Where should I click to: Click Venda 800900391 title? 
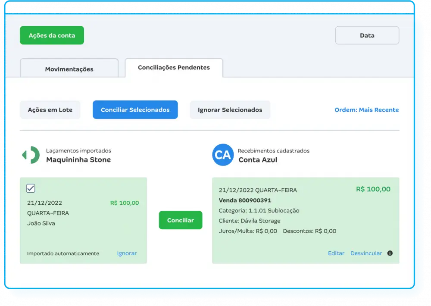tap(245, 200)
